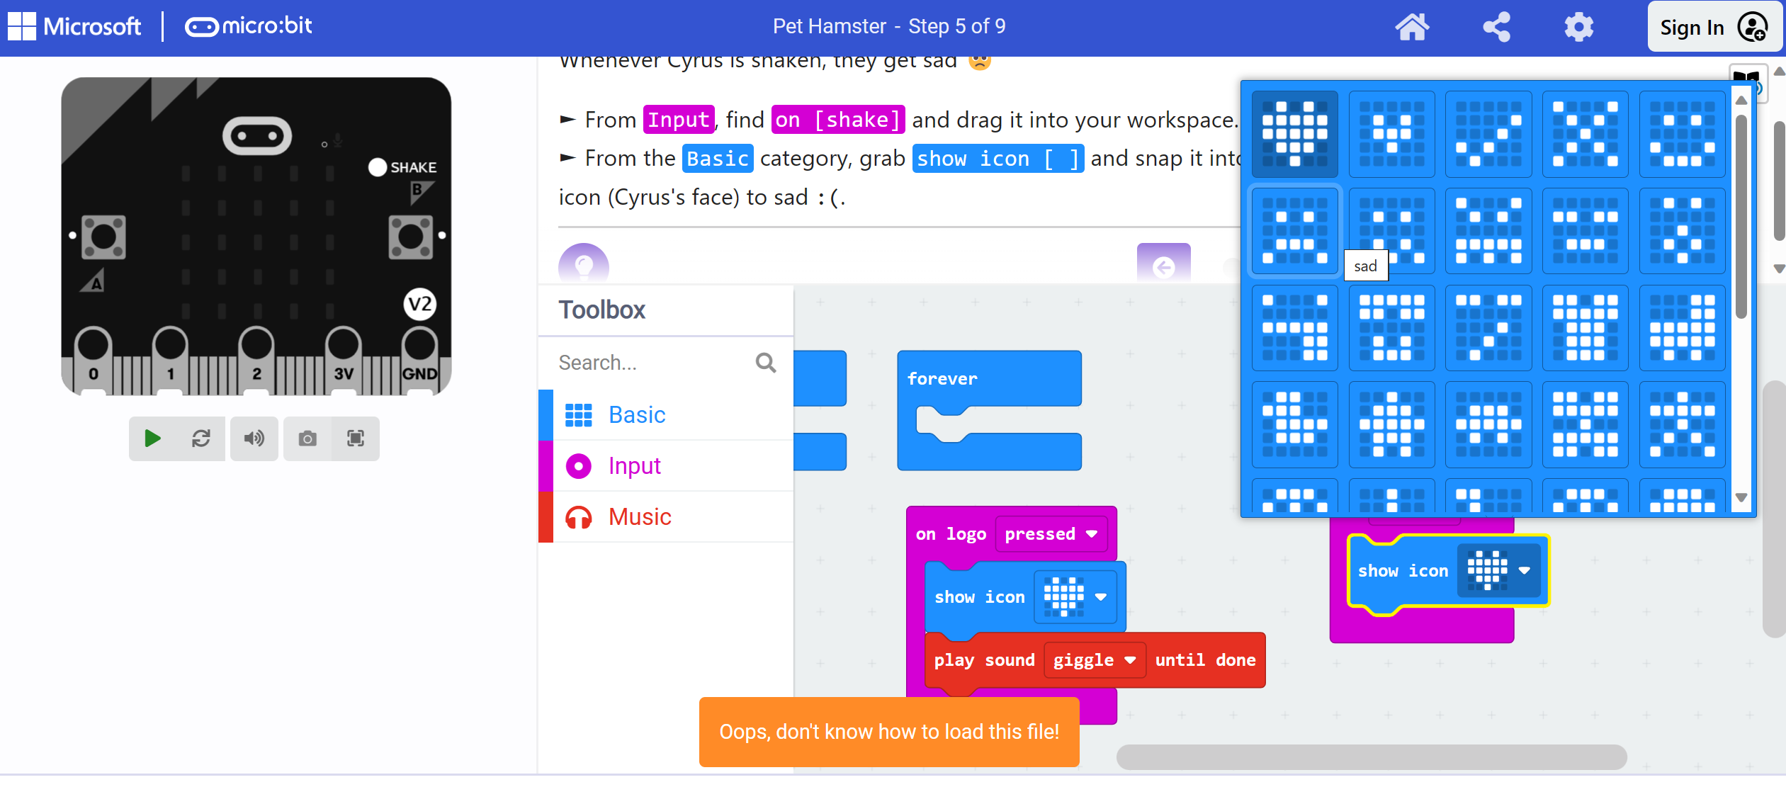Select the sad face icon from the picker
Image resolution: width=1786 pixels, height=787 pixels.
tap(1294, 232)
